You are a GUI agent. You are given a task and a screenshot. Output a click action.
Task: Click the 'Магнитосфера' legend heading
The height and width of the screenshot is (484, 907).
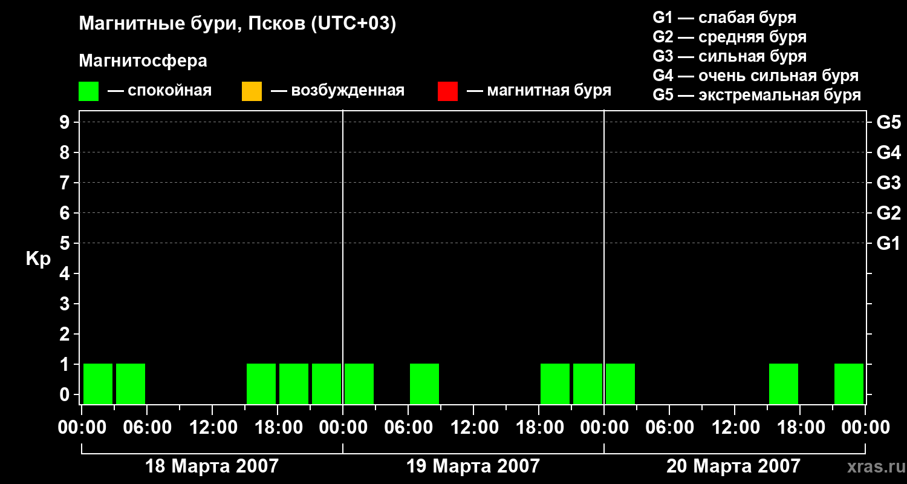(143, 61)
